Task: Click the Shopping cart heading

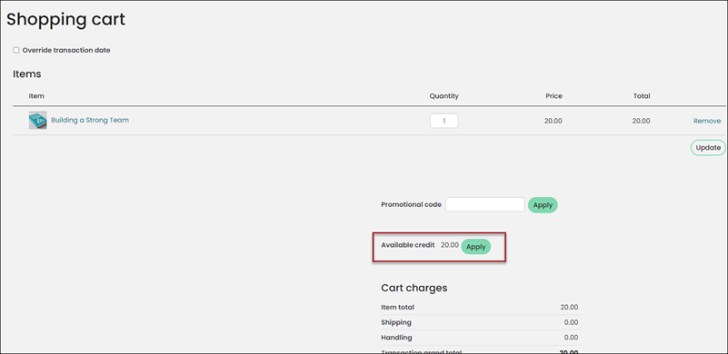Action: pyautogui.click(x=66, y=19)
